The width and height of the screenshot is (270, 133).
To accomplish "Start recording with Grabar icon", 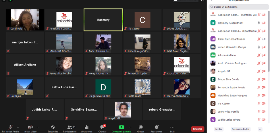I will coord(141,127).
